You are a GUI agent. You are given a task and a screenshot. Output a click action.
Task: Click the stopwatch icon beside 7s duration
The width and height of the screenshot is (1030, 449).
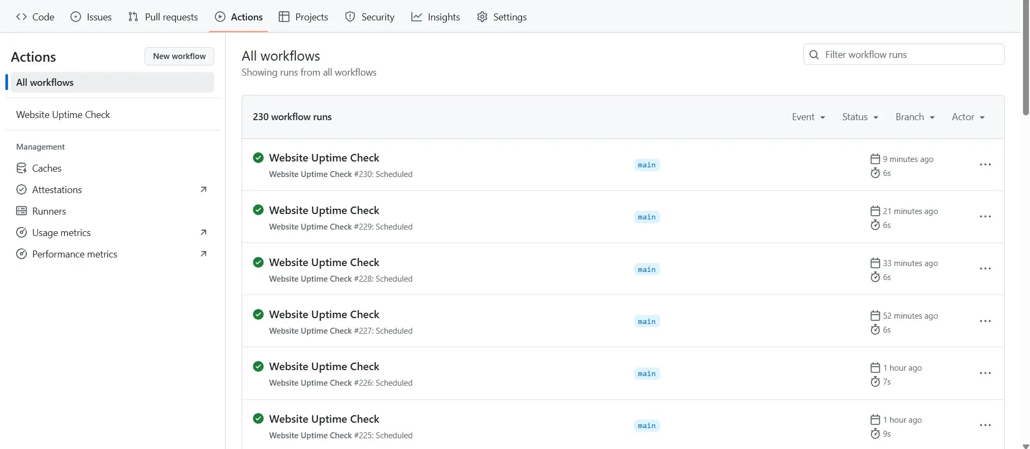[x=875, y=381]
